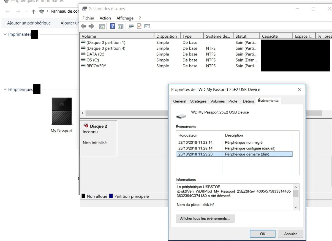Sort by the Disposition column header

point(167,36)
